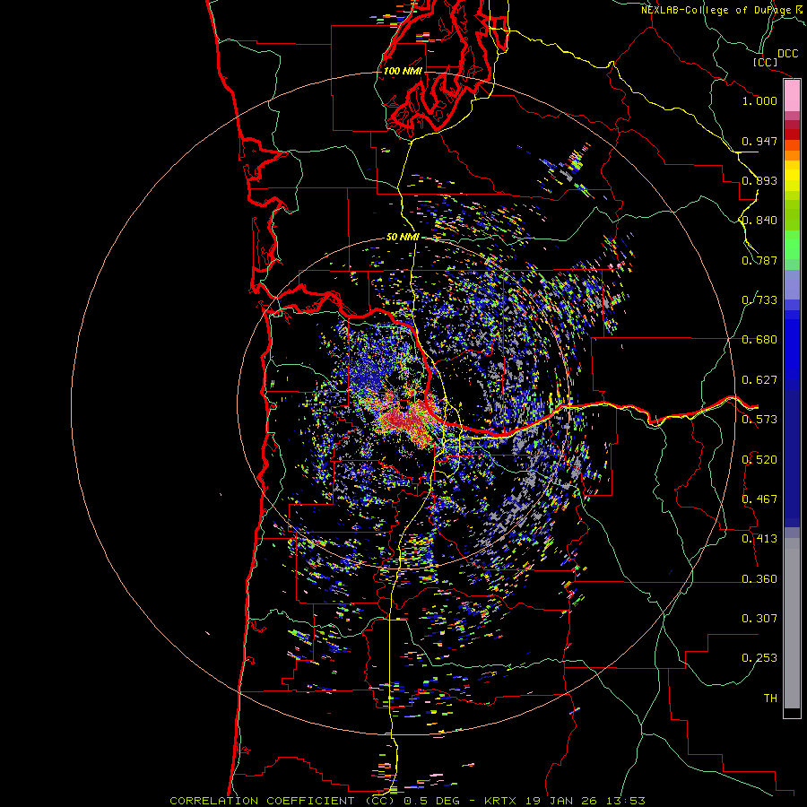
Task: Click the 0.360 scale value
Action: (x=759, y=579)
